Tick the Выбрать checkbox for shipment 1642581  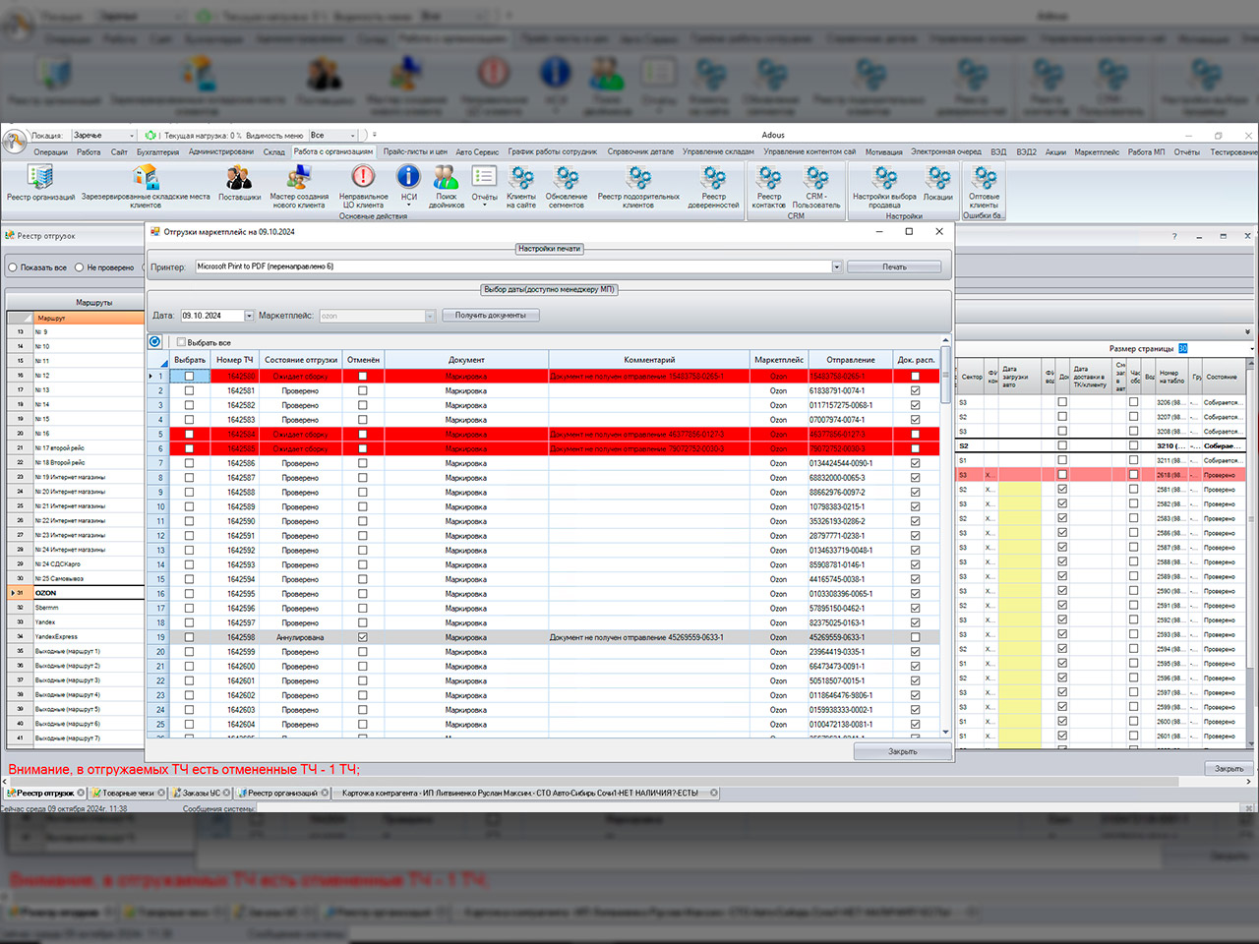coord(189,390)
